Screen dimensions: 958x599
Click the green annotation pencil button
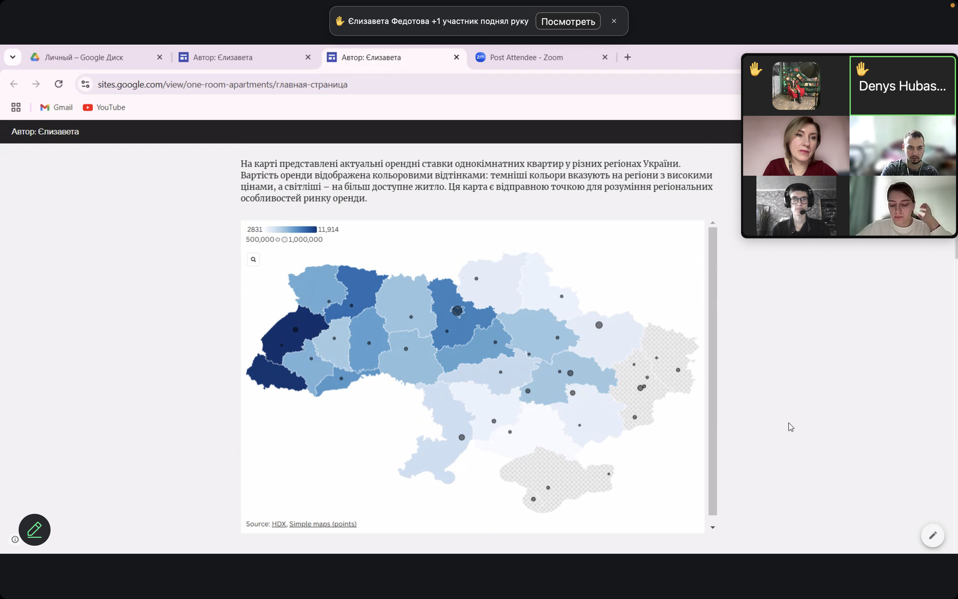tap(34, 530)
